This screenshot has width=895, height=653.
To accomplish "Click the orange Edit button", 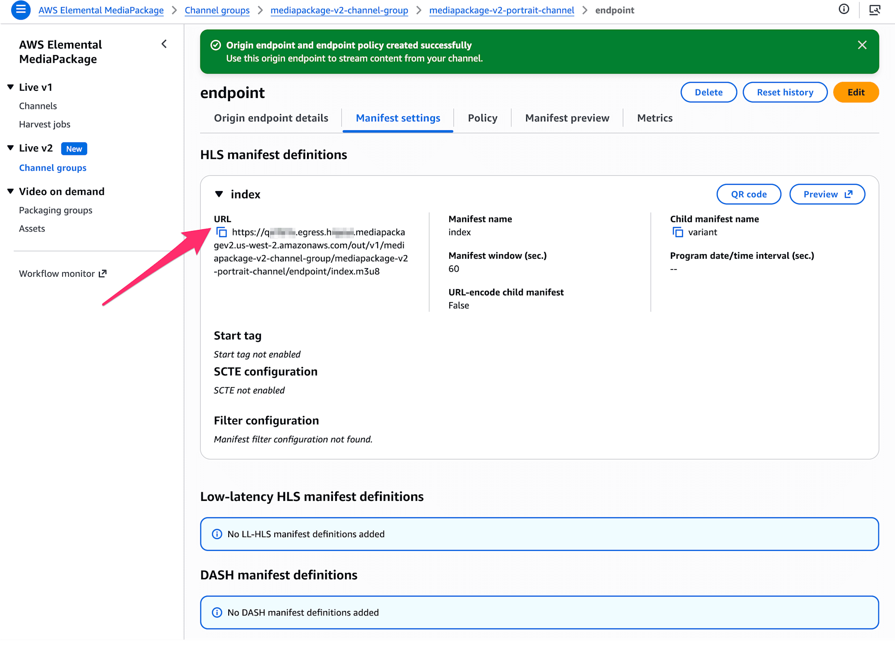I will (856, 92).
